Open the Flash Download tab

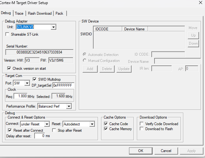[40, 13]
